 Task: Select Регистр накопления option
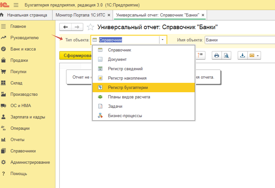tap(143, 78)
